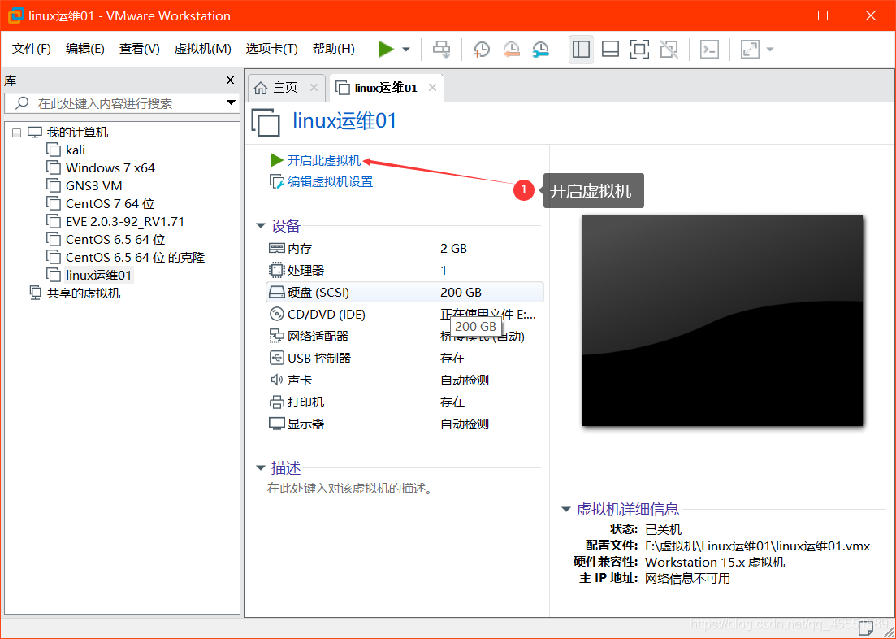Click the 已关机 status value
This screenshot has width=896, height=639.
(x=663, y=529)
